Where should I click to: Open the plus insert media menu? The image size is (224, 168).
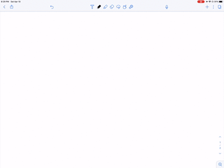[207, 7]
